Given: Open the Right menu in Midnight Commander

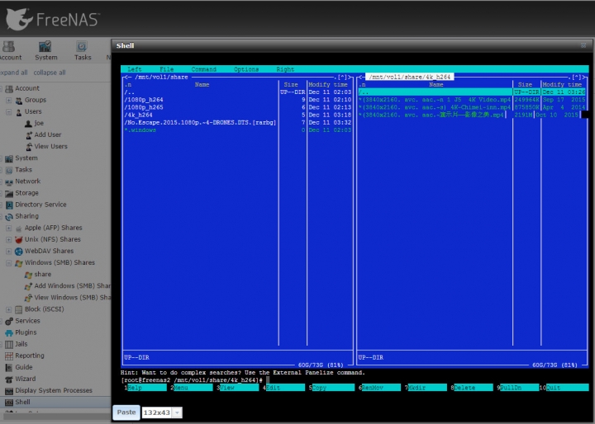Looking at the screenshot, I should pos(285,69).
